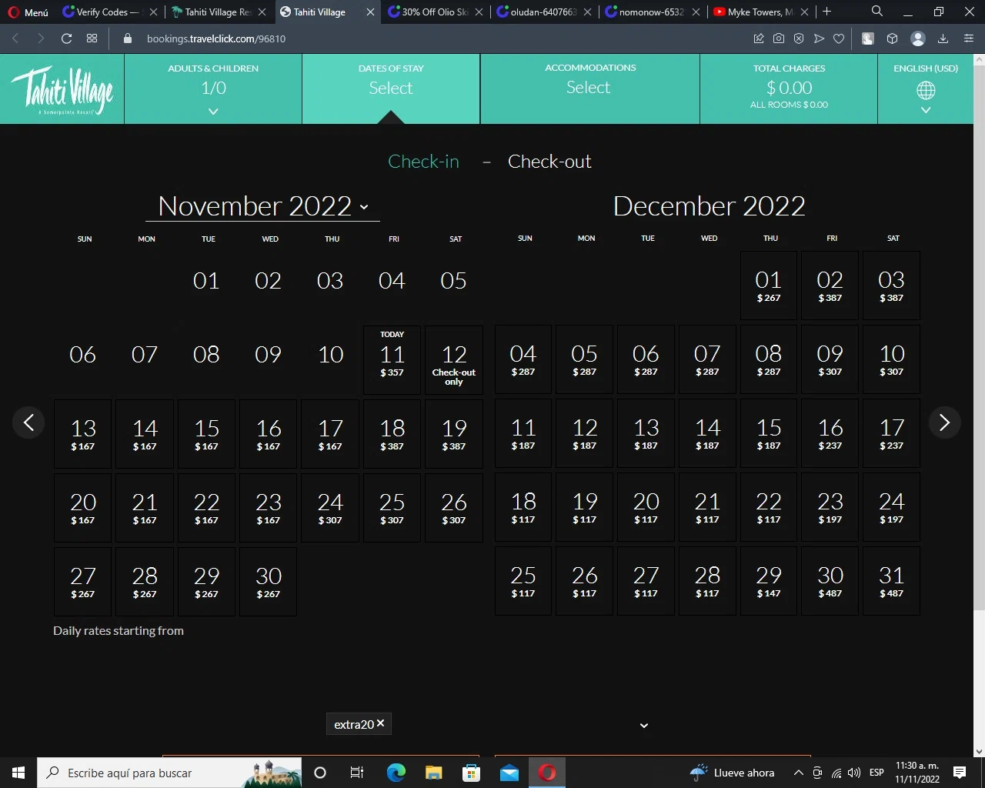This screenshot has height=788, width=985.
Task: Open the browser profile avatar icon
Action: 917,38
